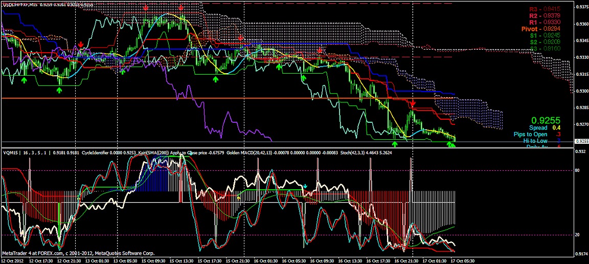The height and width of the screenshot is (264, 589).
Task: Click the leftmost green up arrow signal
Action: [x=25, y=79]
